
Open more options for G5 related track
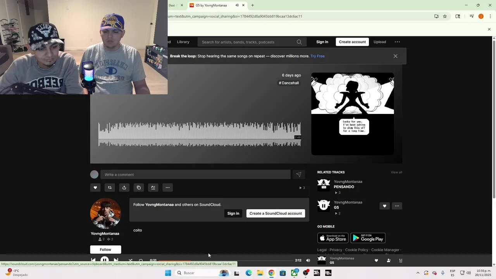[397, 206]
